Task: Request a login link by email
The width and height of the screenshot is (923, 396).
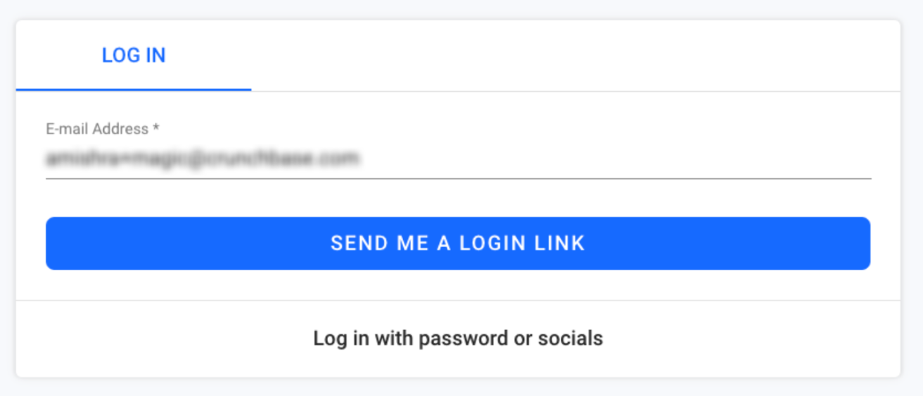Action: (458, 243)
